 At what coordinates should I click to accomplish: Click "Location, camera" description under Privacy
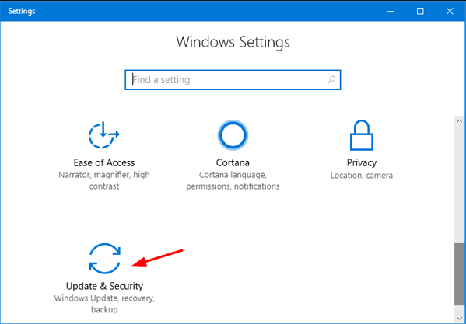pyautogui.click(x=362, y=175)
